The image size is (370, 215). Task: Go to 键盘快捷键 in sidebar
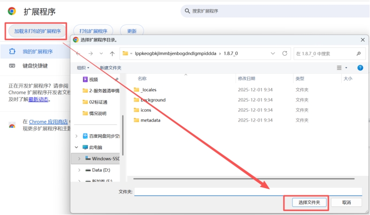click(35, 66)
